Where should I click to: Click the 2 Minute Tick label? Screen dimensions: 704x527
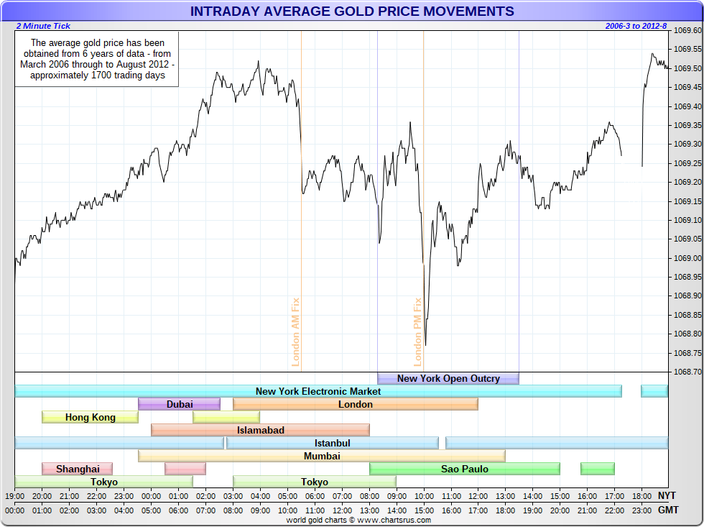pos(43,26)
